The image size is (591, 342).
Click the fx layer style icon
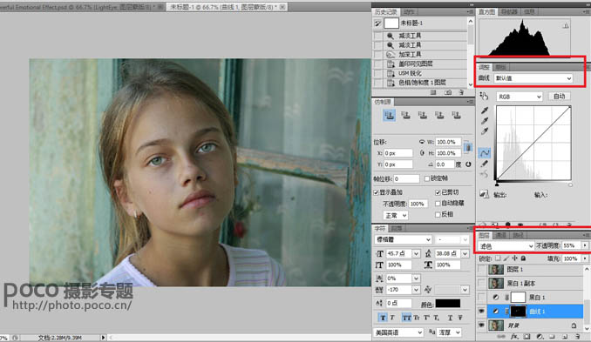coord(514,336)
